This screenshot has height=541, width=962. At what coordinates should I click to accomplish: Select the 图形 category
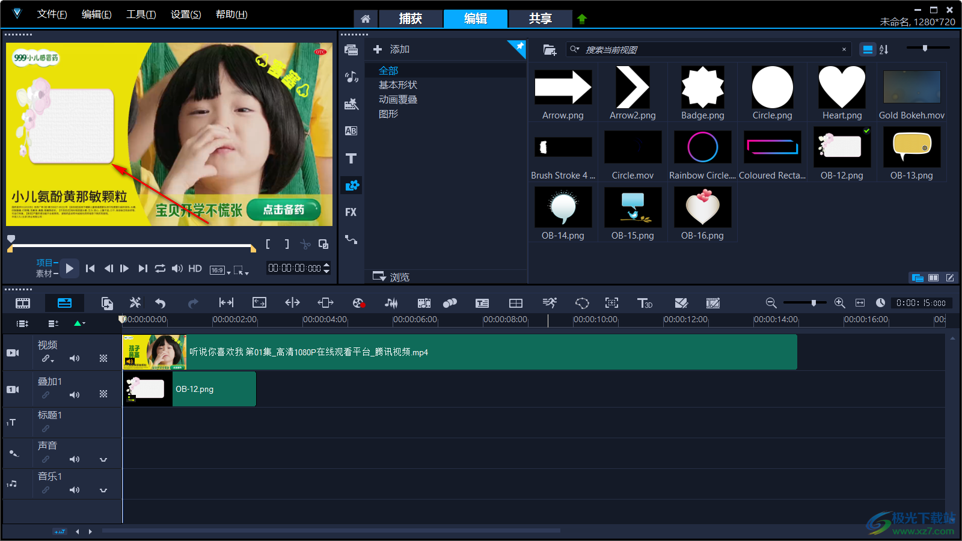(388, 114)
